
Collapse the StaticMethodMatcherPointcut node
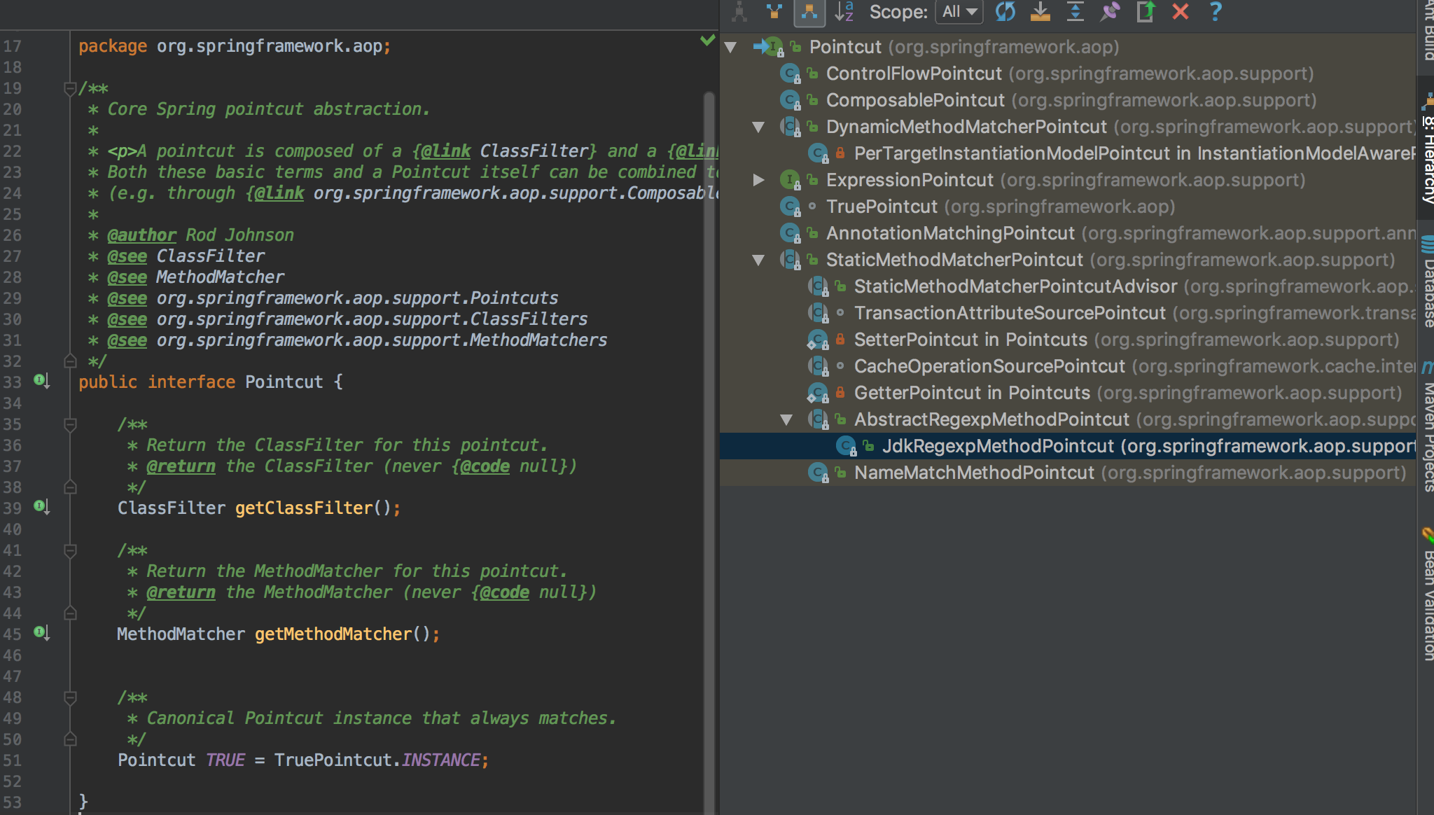(x=758, y=260)
